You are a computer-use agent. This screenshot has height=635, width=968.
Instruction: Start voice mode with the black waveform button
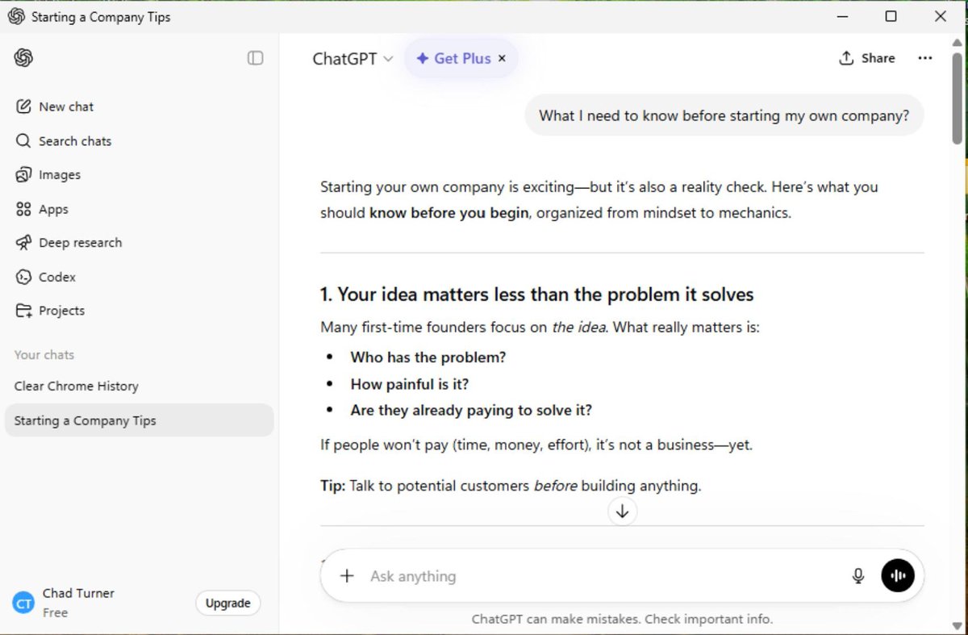point(898,576)
